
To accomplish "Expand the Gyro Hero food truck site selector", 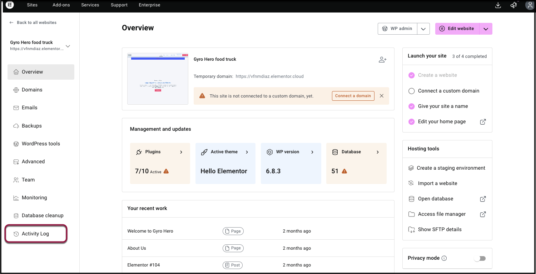I will point(68,46).
